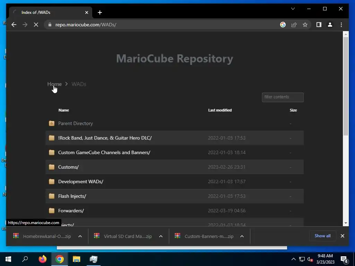Click folder icon beside Flash Injects/
The image size is (355, 266).
(52, 196)
